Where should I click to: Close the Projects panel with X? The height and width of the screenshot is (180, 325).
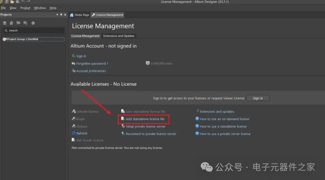65,15
